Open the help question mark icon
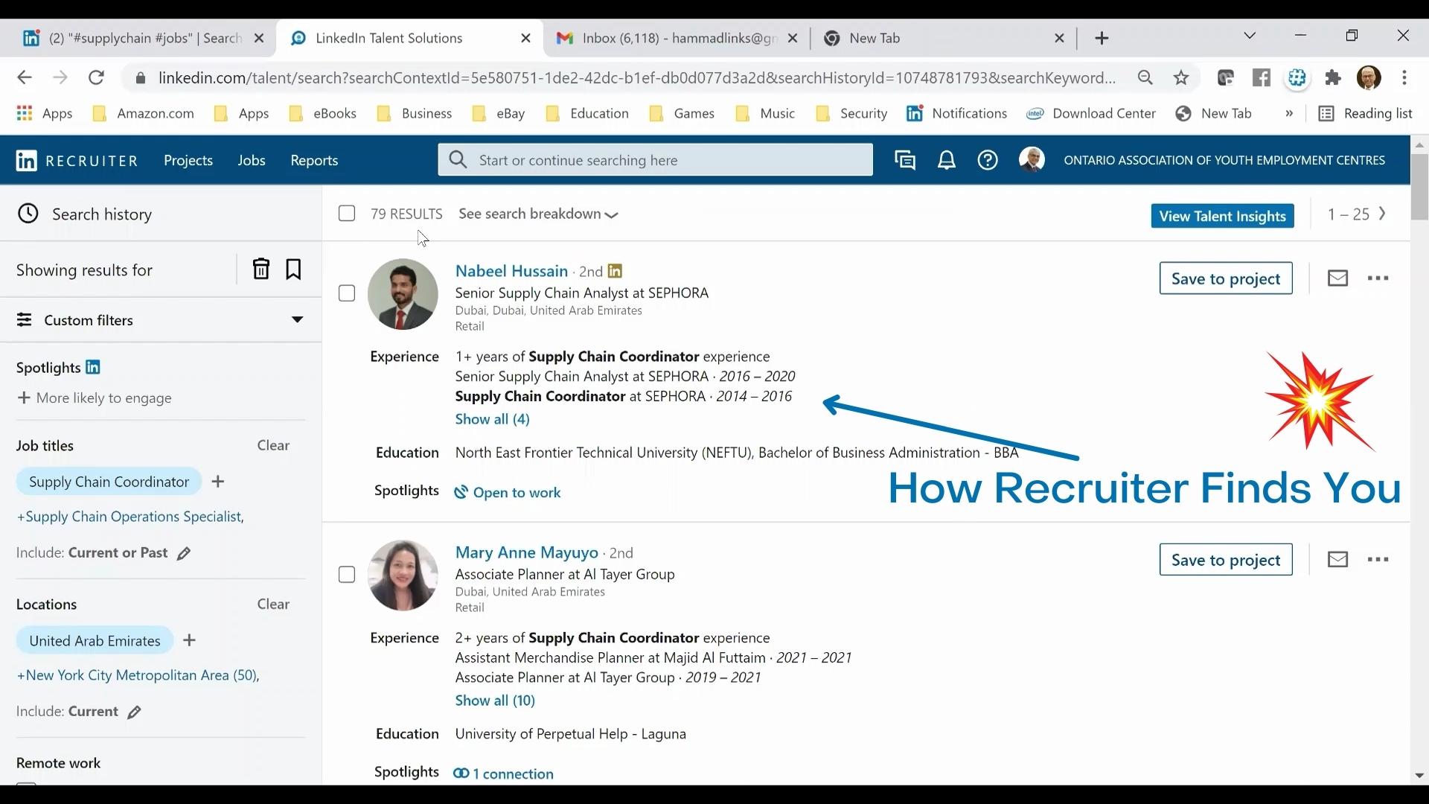 (988, 160)
